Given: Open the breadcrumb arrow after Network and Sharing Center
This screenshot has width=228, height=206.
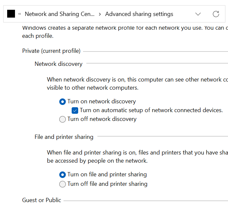Looking at the screenshot, I should pos(100,14).
